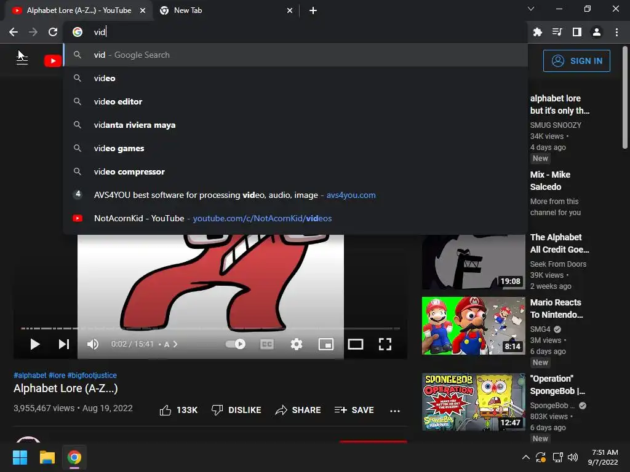Click the Chrome taskbar icon
This screenshot has width=630, height=472.
[74, 457]
